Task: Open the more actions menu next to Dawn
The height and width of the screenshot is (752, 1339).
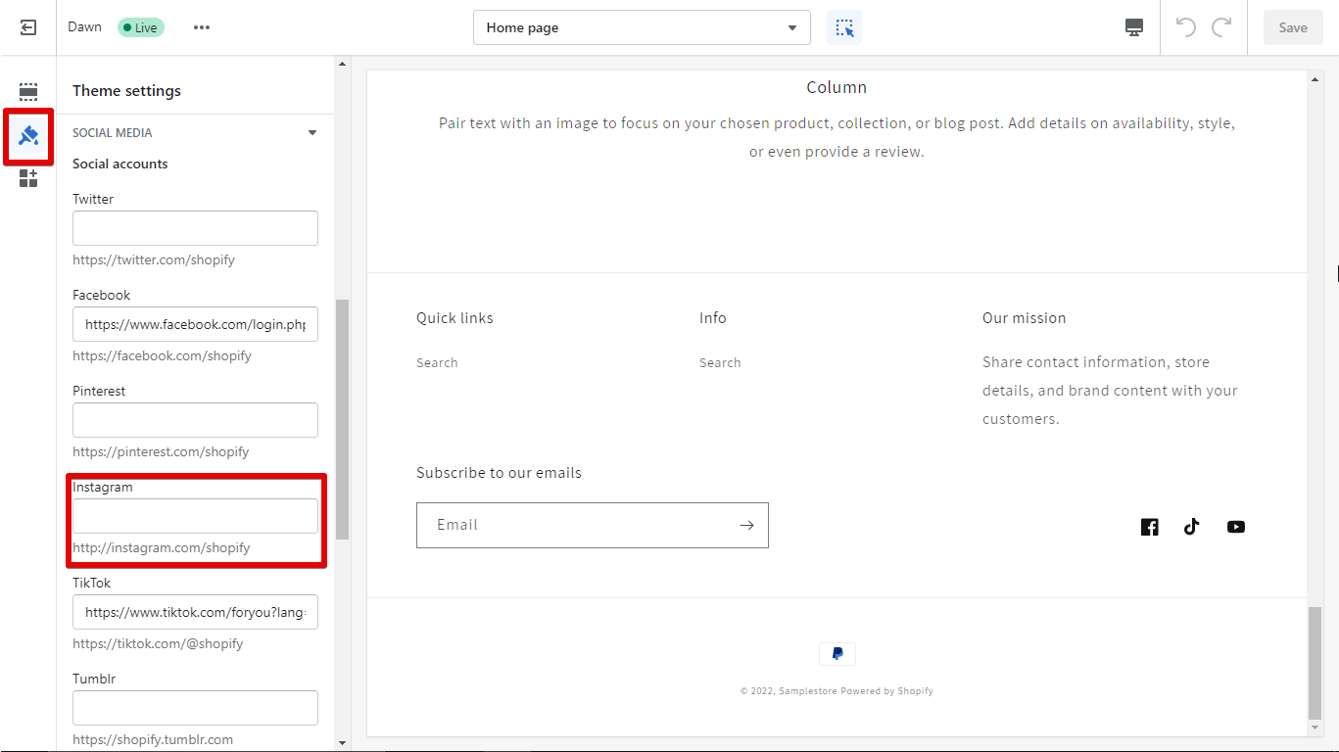Action: [x=202, y=27]
